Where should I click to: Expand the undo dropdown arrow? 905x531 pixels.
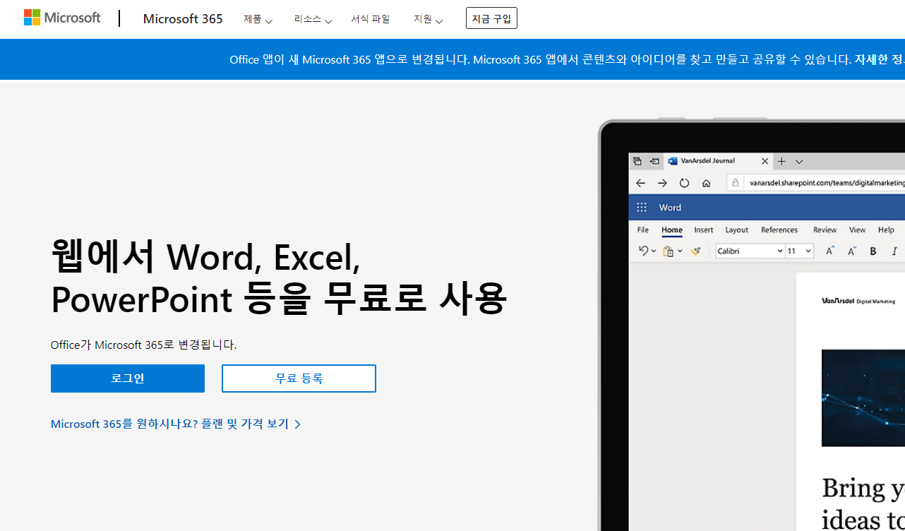pos(654,251)
